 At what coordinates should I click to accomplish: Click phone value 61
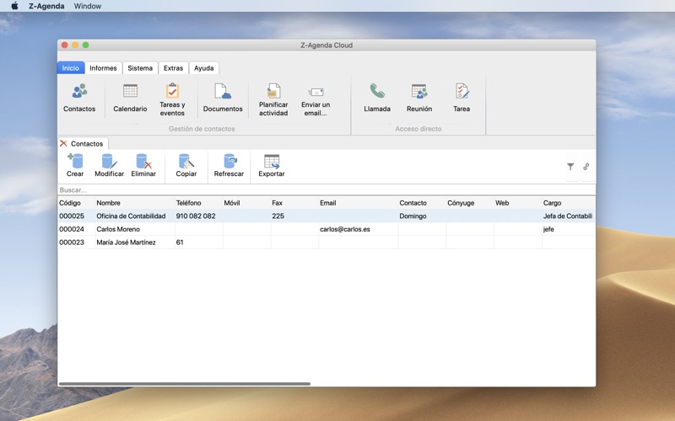(180, 242)
